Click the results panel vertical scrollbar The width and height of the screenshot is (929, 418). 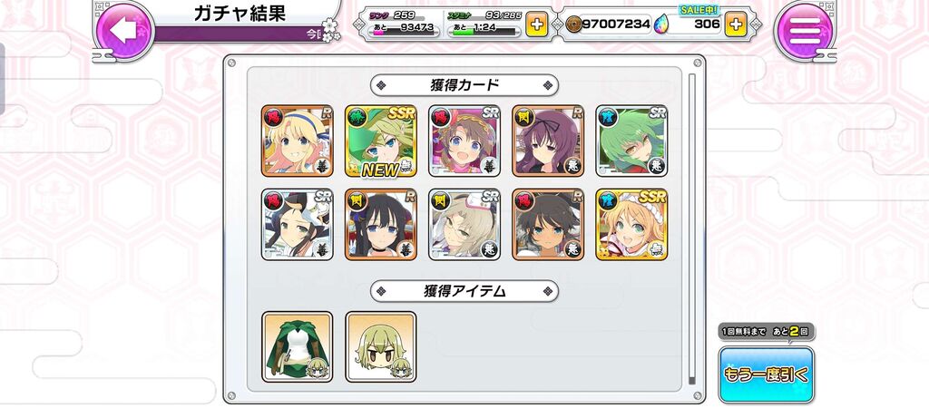click(x=691, y=229)
